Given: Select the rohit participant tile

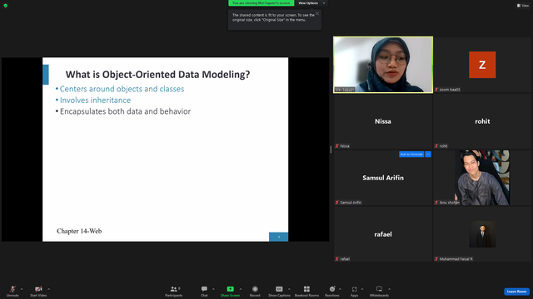Looking at the screenshot, I should (482, 121).
